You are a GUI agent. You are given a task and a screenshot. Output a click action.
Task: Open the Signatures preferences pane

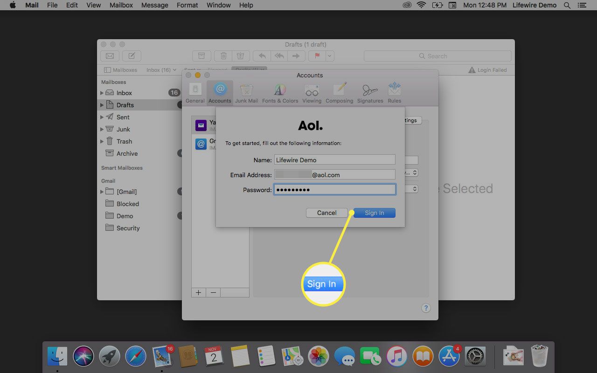pyautogui.click(x=370, y=92)
